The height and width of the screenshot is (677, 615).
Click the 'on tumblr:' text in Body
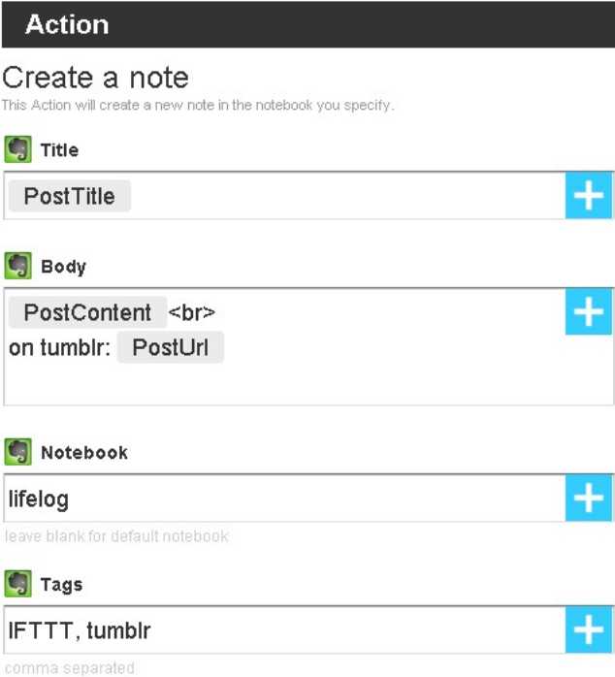tap(58, 348)
